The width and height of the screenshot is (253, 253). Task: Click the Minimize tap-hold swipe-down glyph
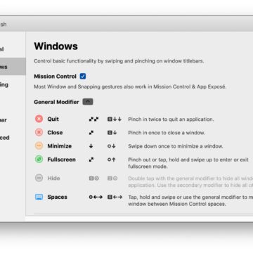(x=112, y=146)
